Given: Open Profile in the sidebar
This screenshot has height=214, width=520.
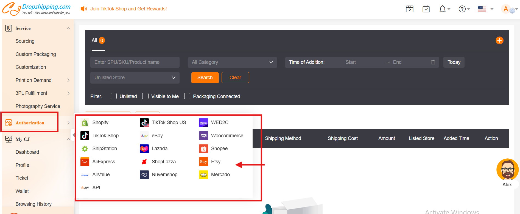Looking at the screenshot, I should coord(22,165).
